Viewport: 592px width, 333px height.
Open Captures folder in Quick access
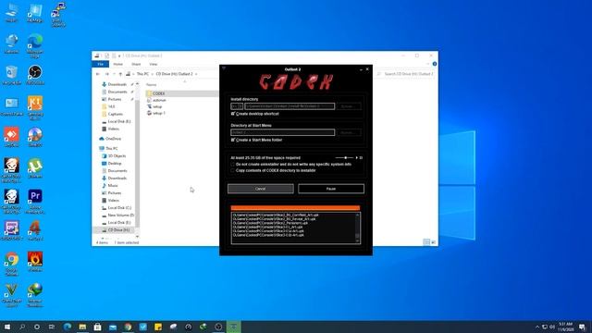115,114
